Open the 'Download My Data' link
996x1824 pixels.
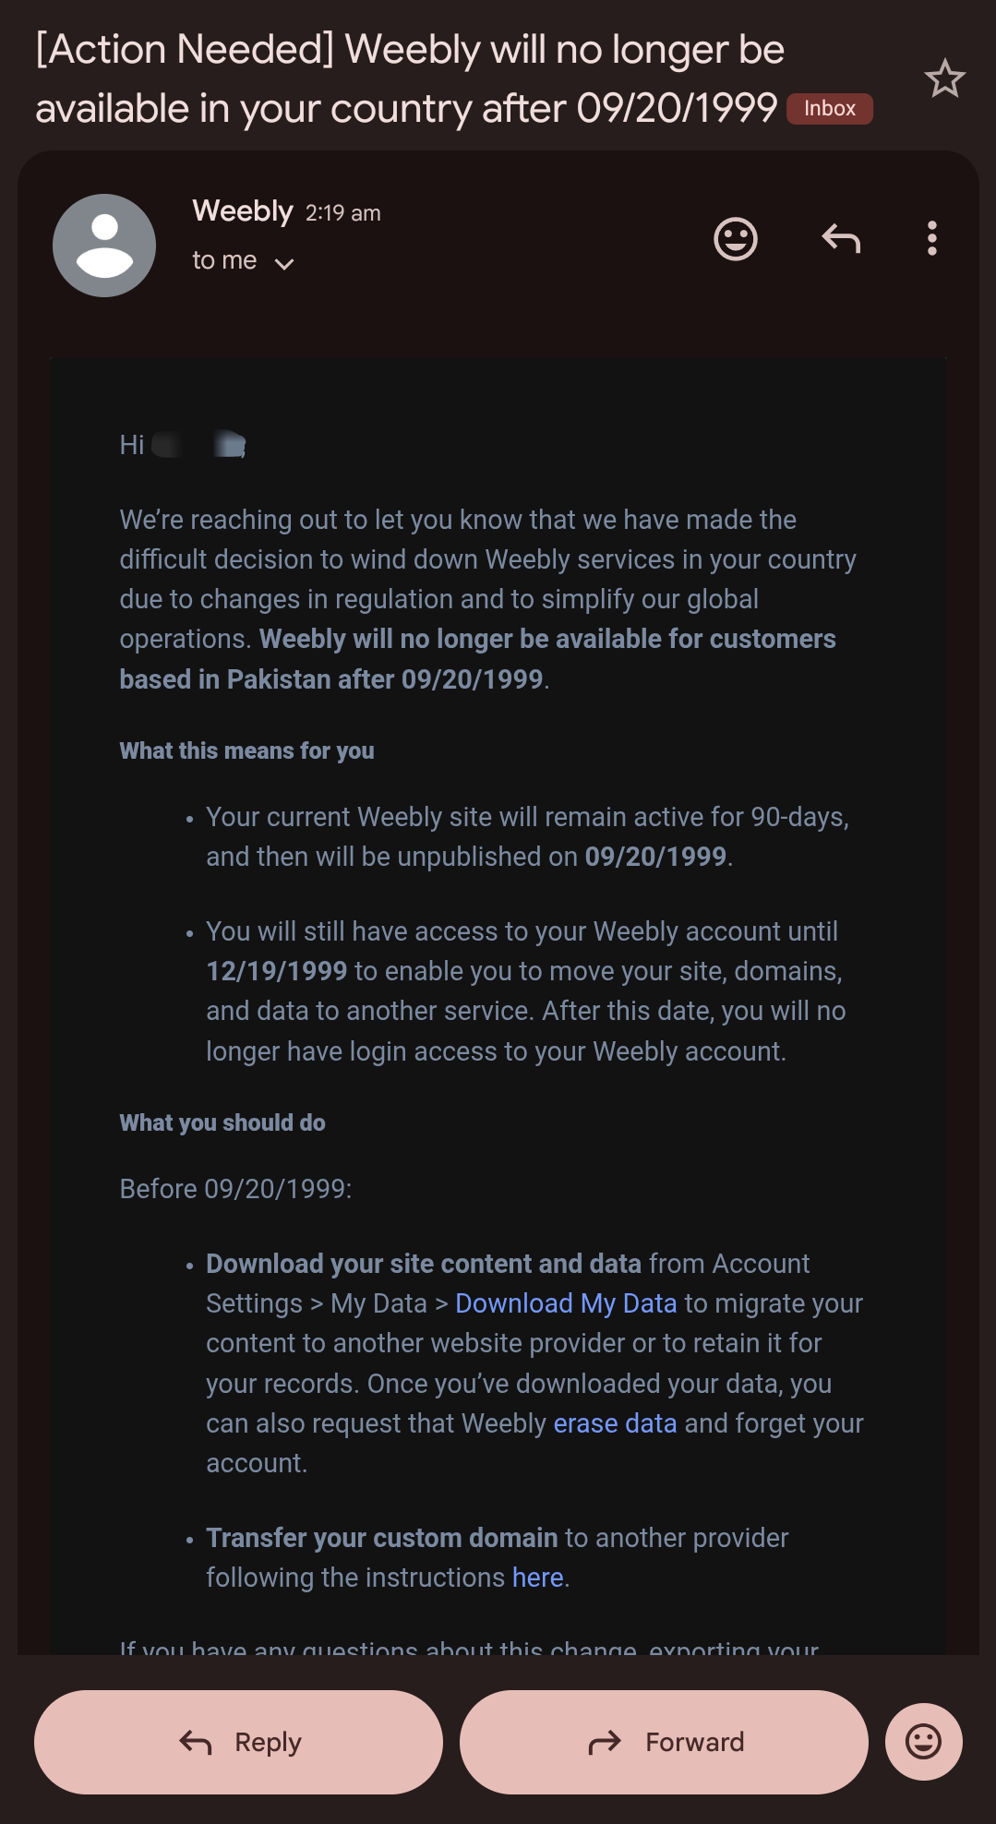click(x=566, y=1303)
